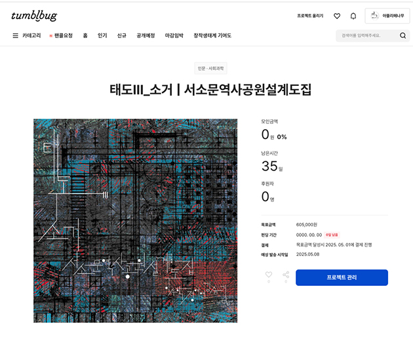Click the 0% funding percentage
The image size is (413, 339).
tap(282, 137)
